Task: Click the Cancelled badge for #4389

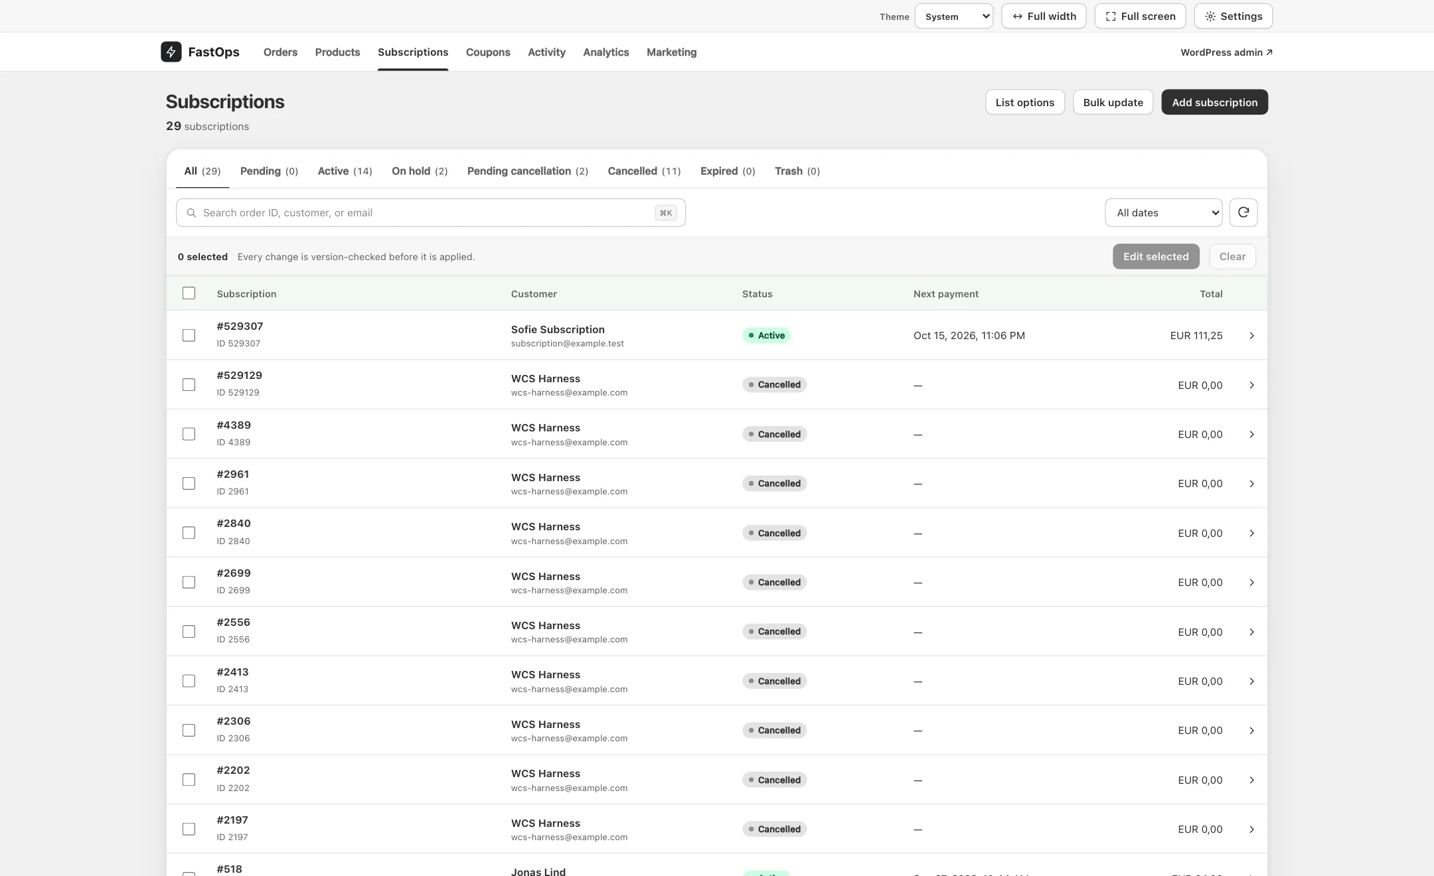Action: tap(774, 434)
